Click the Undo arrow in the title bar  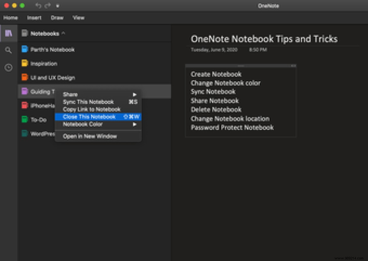38,5
